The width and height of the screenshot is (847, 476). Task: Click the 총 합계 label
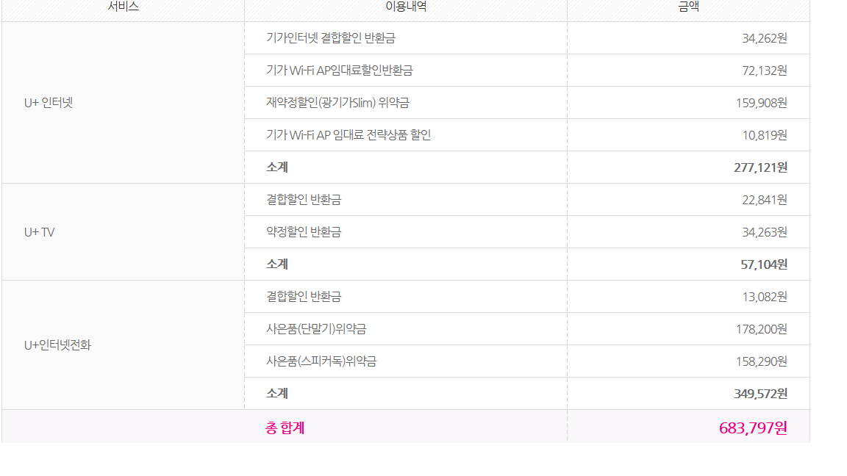(285, 428)
